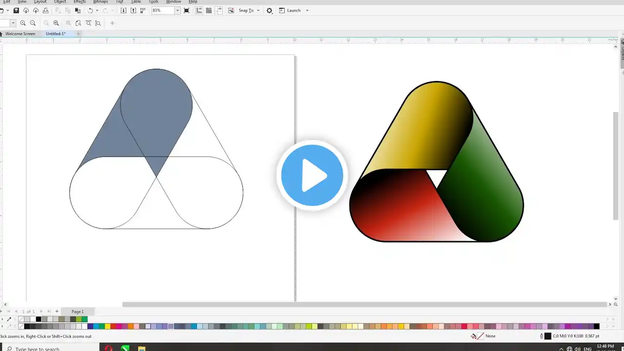Click the volume icon in system tray
The image size is (624, 351).
[x=578, y=349]
